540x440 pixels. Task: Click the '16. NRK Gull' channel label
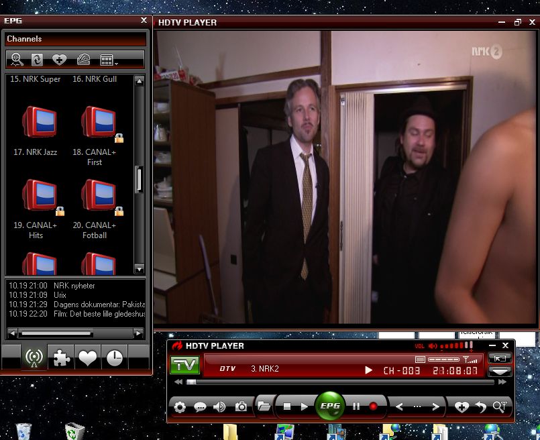[x=95, y=79]
